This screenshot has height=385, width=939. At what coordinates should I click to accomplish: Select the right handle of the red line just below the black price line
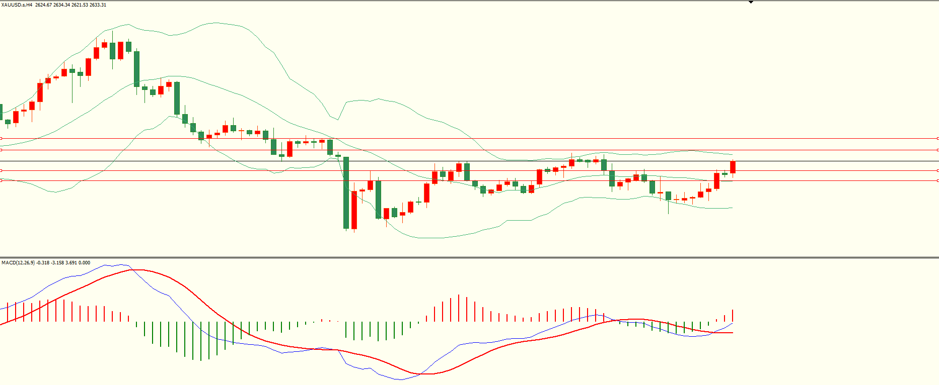click(x=937, y=170)
